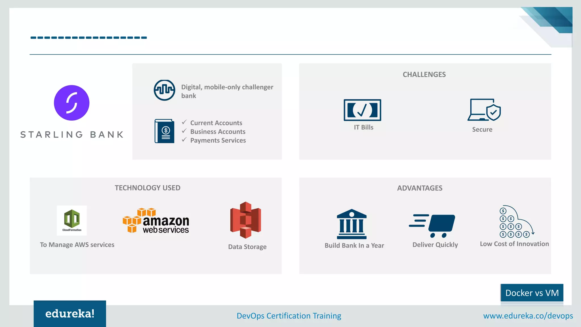The width and height of the screenshot is (581, 327).
Task: Select 'Low Cost of Innovation' caption
Action: click(514, 244)
